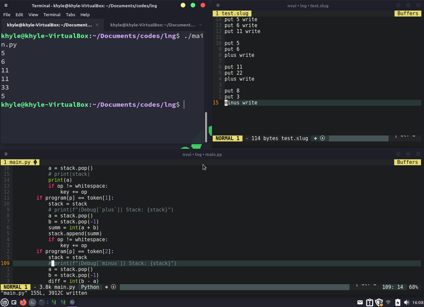Open the View menu in Terminal
424x307 pixels.
[x=33, y=15]
